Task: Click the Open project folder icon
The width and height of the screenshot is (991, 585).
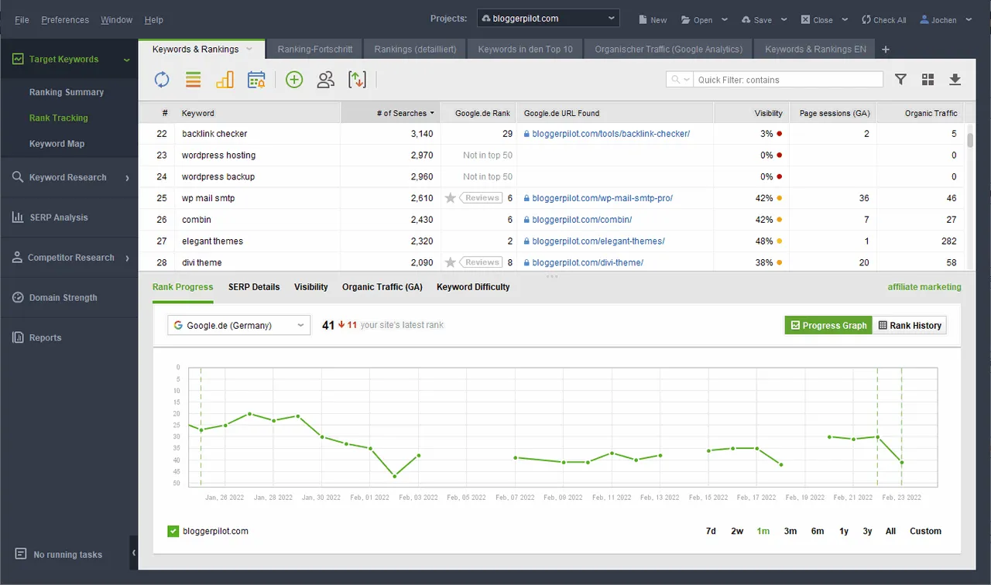Action: click(685, 20)
